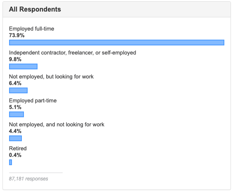Screen dimensions: 233x192
Task: Click the 87,181 responses text
Action: tap(28, 179)
